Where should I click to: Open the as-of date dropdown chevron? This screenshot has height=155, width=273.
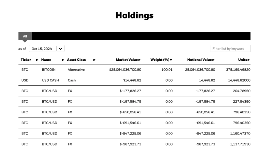[60, 49]
